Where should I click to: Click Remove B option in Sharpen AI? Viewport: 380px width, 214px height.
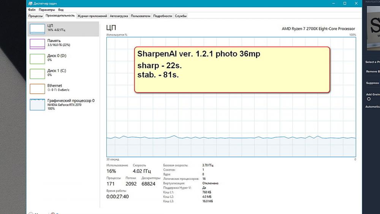(373, 71)
